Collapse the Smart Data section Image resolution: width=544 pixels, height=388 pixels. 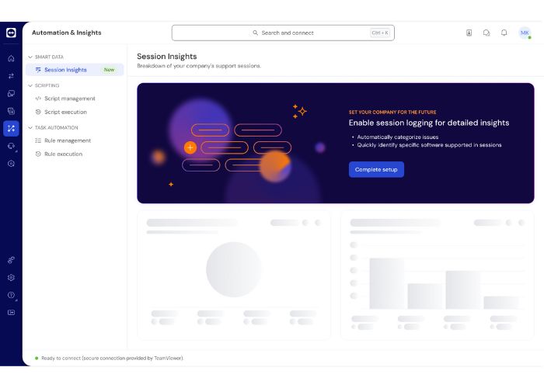point(30,57)
